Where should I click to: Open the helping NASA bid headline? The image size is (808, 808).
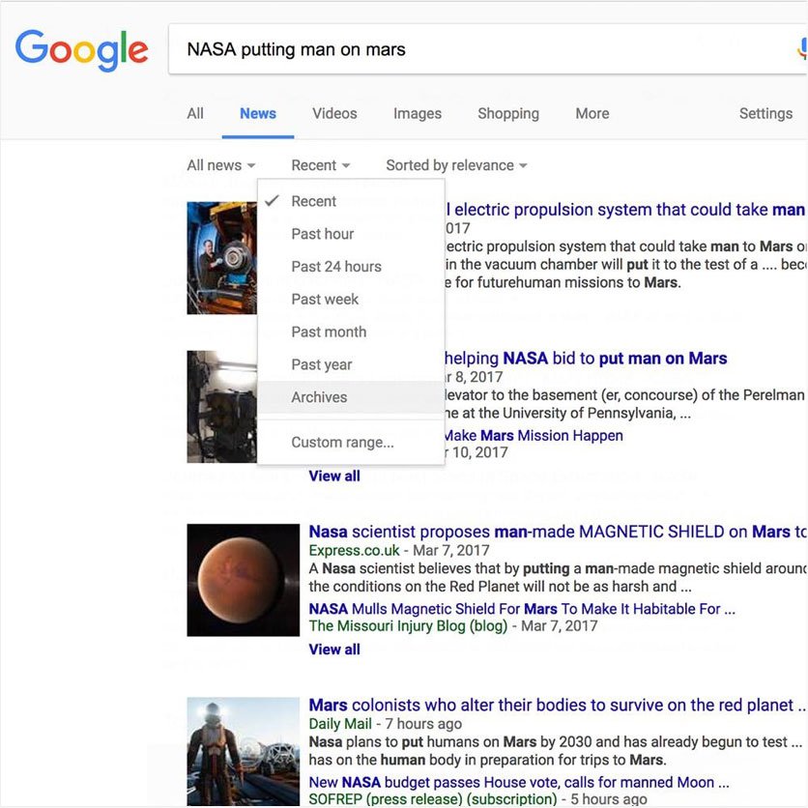tap(586, 359)
